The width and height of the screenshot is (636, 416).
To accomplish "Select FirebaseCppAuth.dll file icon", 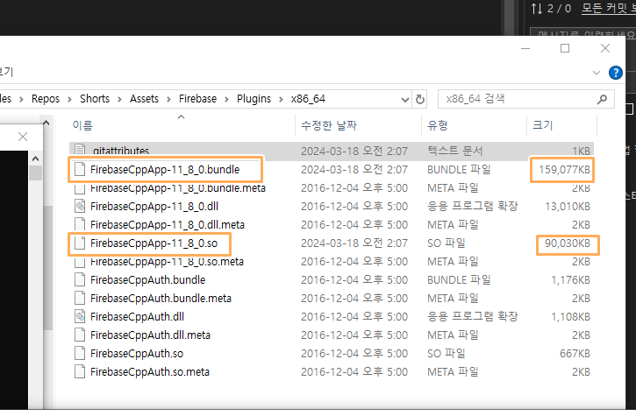I will (x=80, y=317).
